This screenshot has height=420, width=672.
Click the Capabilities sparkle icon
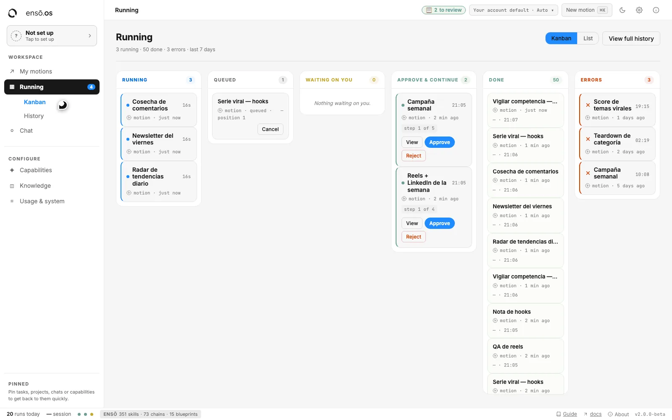pos(12,170)
